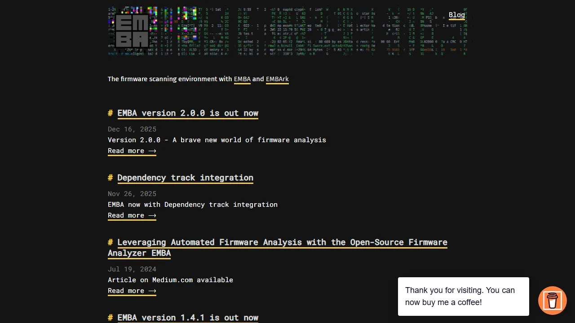Open the 'EMBA version 1.4.1 is out now' heading
Image resolution: width=575 pixels, height=323 pixels.
click(x=188, y=318)
